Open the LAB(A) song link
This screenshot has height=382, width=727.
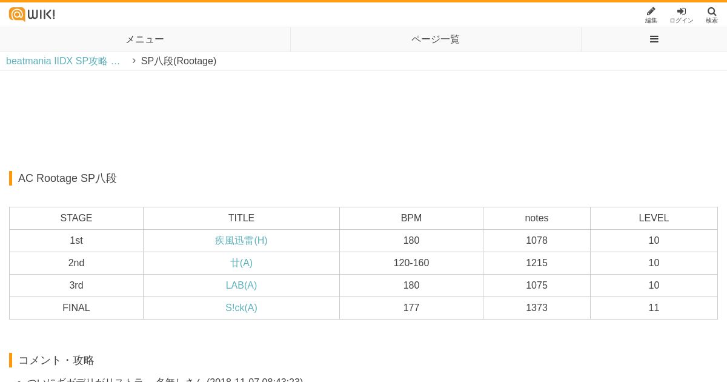click(241, 286)
